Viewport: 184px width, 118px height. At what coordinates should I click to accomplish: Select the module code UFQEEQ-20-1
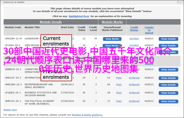pyautogui.click(x=13, y=93)
